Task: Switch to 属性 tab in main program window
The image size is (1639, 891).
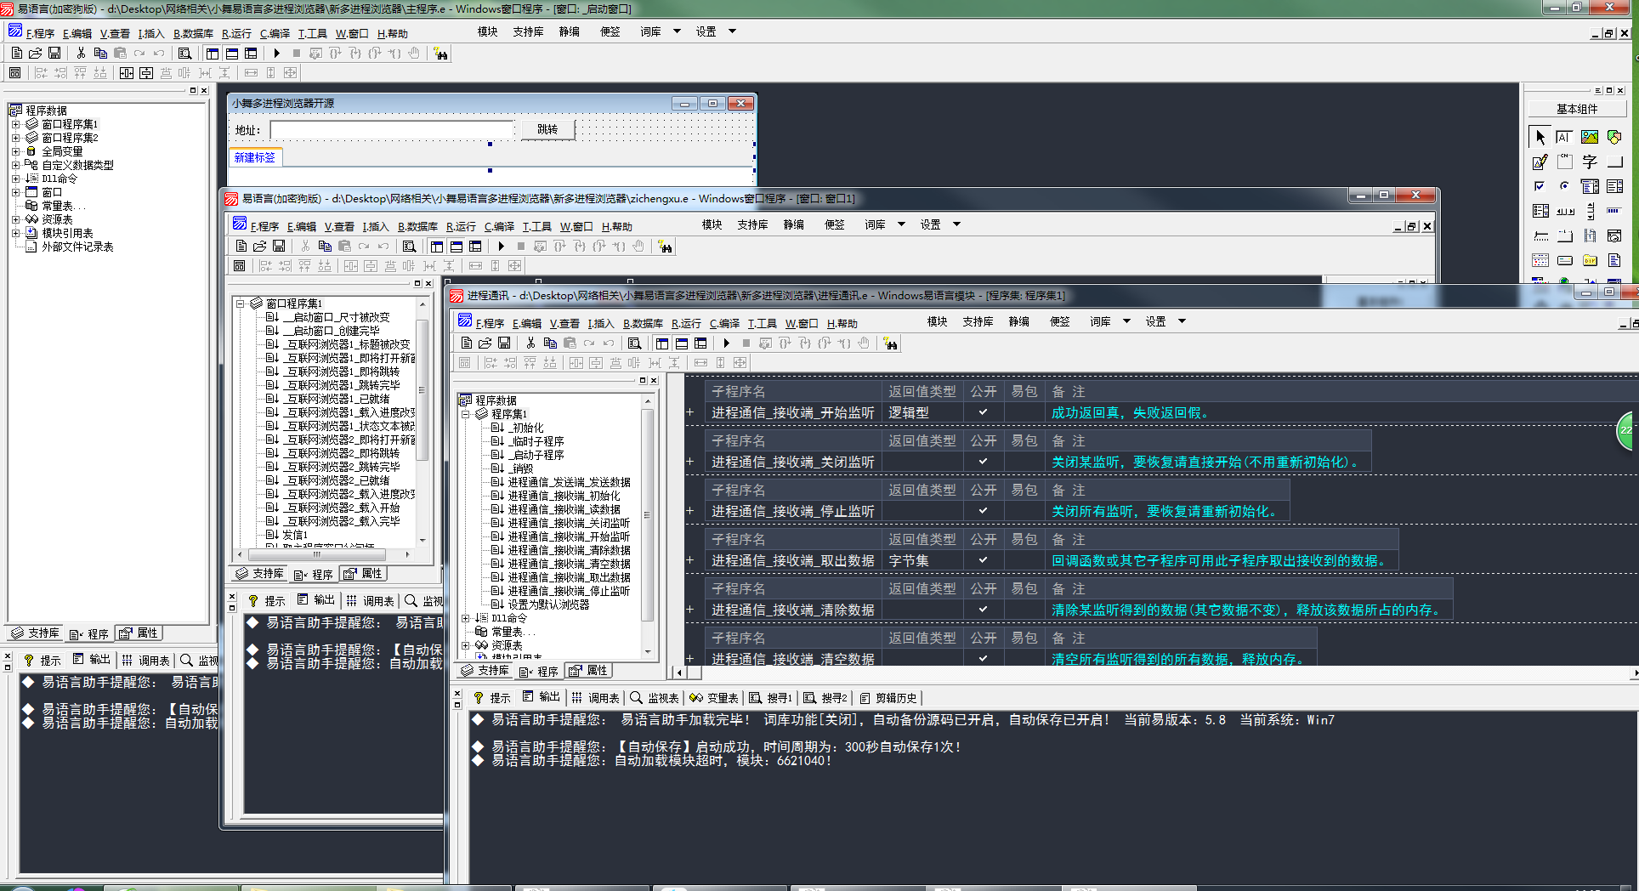Action: (x=139, y=633)
